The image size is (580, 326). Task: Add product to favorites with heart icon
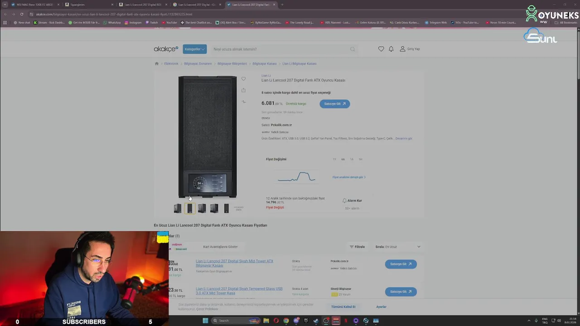pos(243,79)
